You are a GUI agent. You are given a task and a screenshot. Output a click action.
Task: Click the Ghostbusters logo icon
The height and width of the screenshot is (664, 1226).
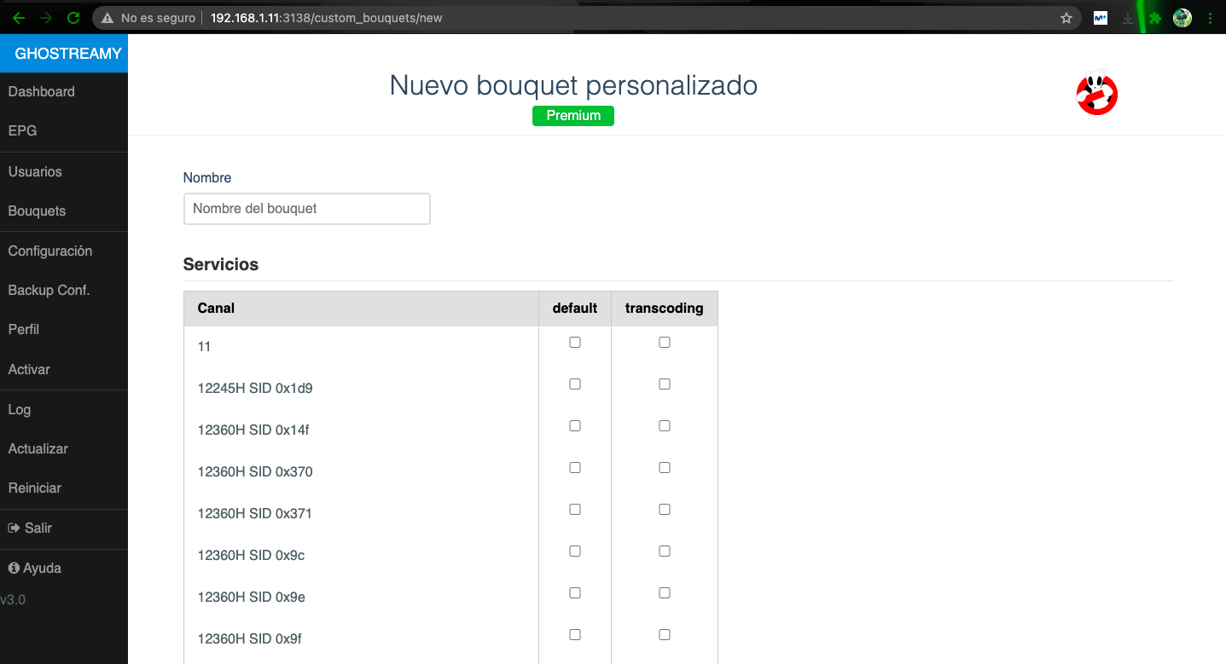(x=1096, y=94)
